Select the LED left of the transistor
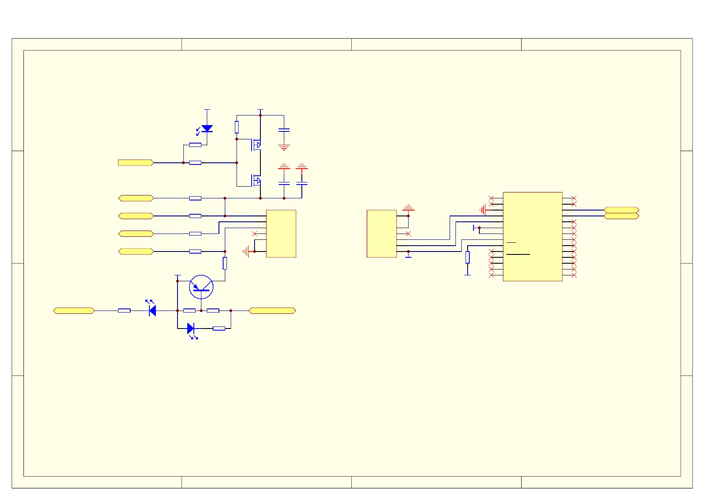This screenshot has height=498, width=705. tap(151, 308)
